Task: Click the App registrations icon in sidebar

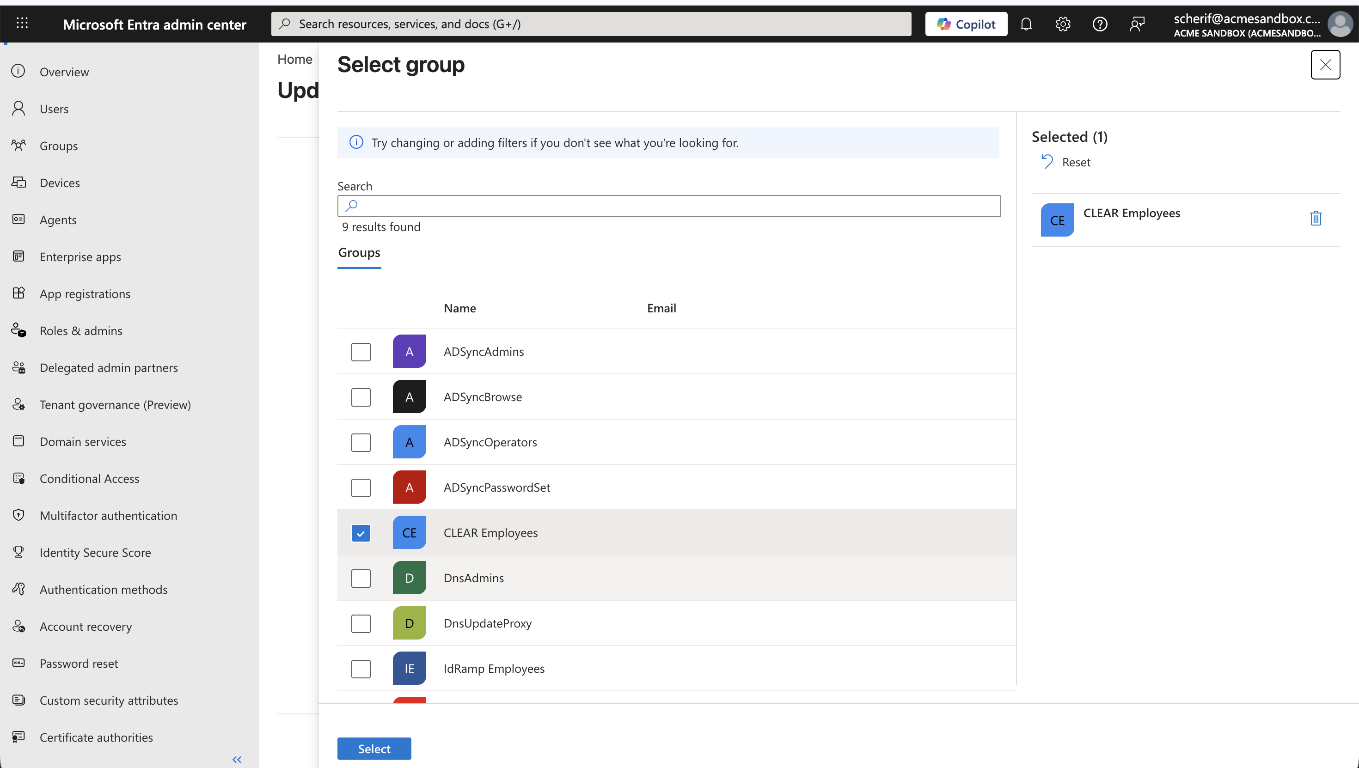Action: [18, 293]
